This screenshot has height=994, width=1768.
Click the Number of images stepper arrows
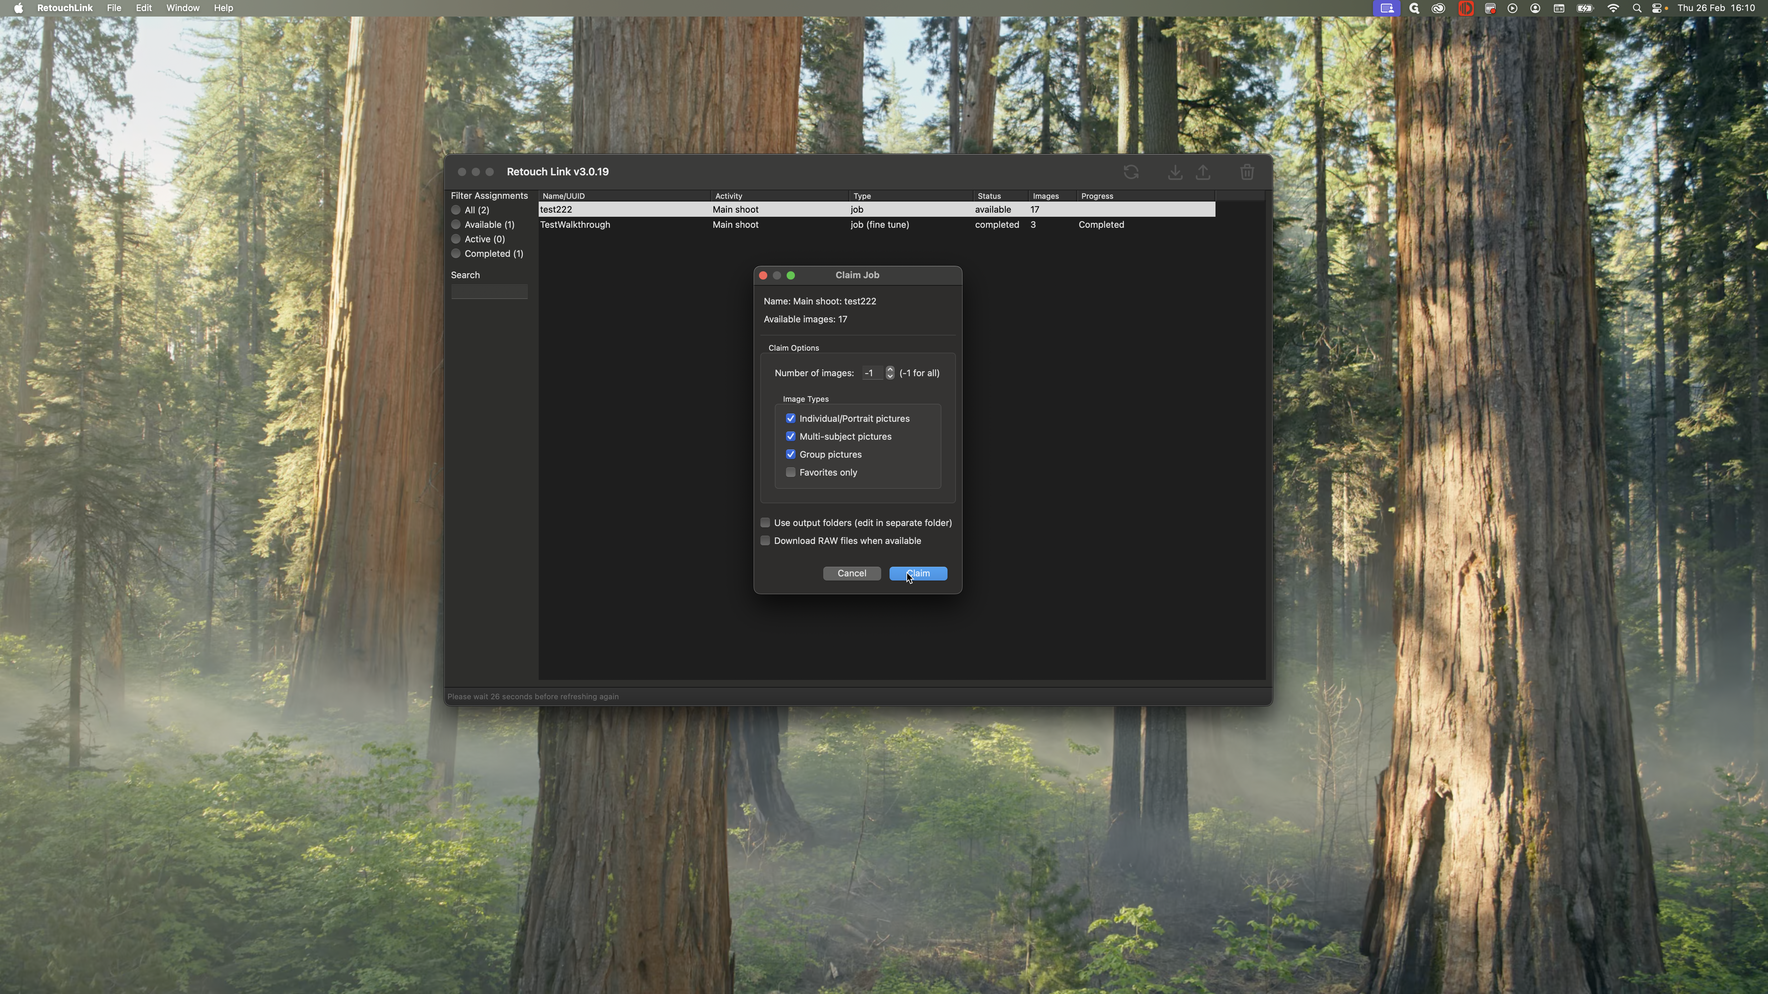coord(890,372)
